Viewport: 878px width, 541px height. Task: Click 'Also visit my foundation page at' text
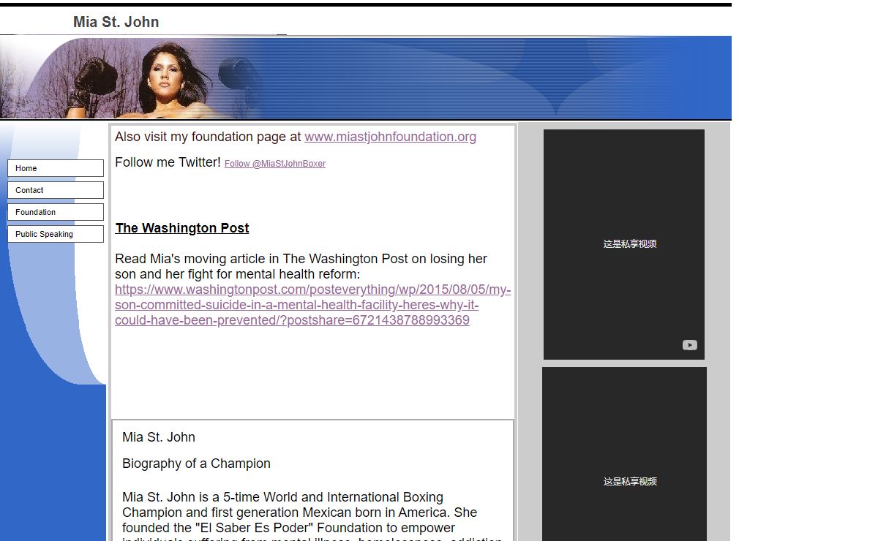208,137
